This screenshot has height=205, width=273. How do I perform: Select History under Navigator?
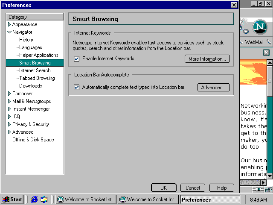point(26,40)
